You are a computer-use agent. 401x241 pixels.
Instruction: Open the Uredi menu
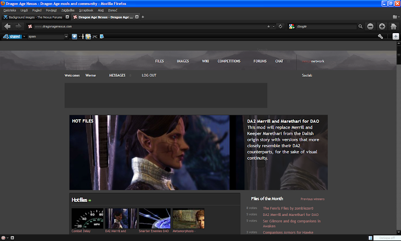pos(24,10)
